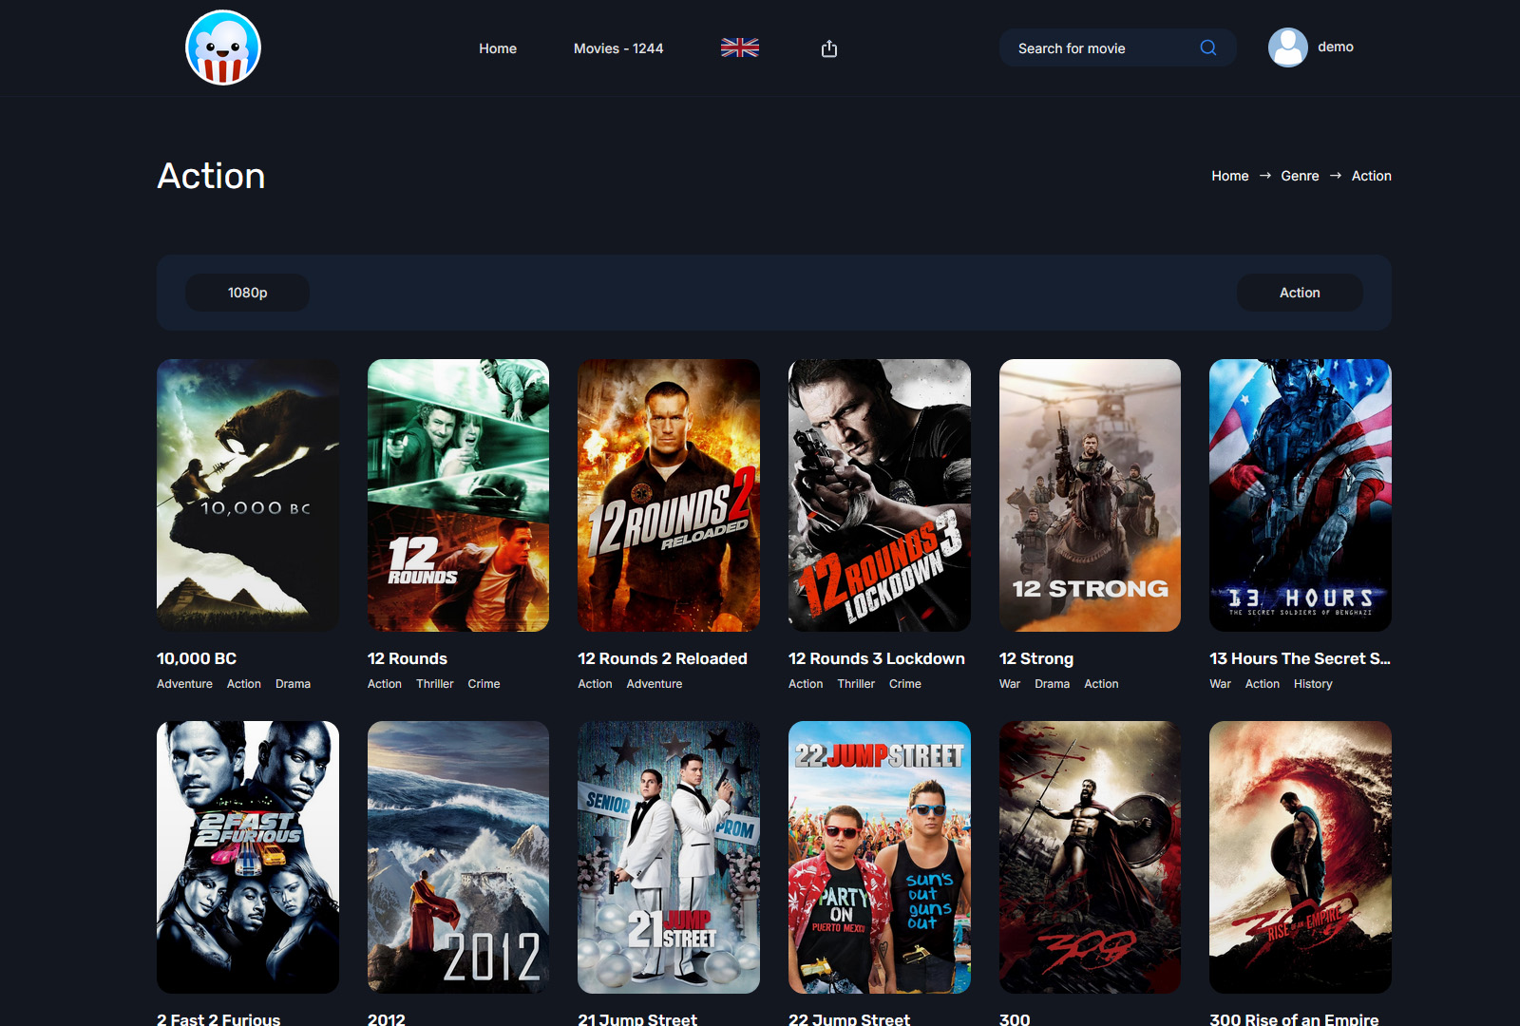Click the 12 Rounds 2 Reloaded title
Viewport: 1520px width, 1026px height.
[x=662, y=658]
